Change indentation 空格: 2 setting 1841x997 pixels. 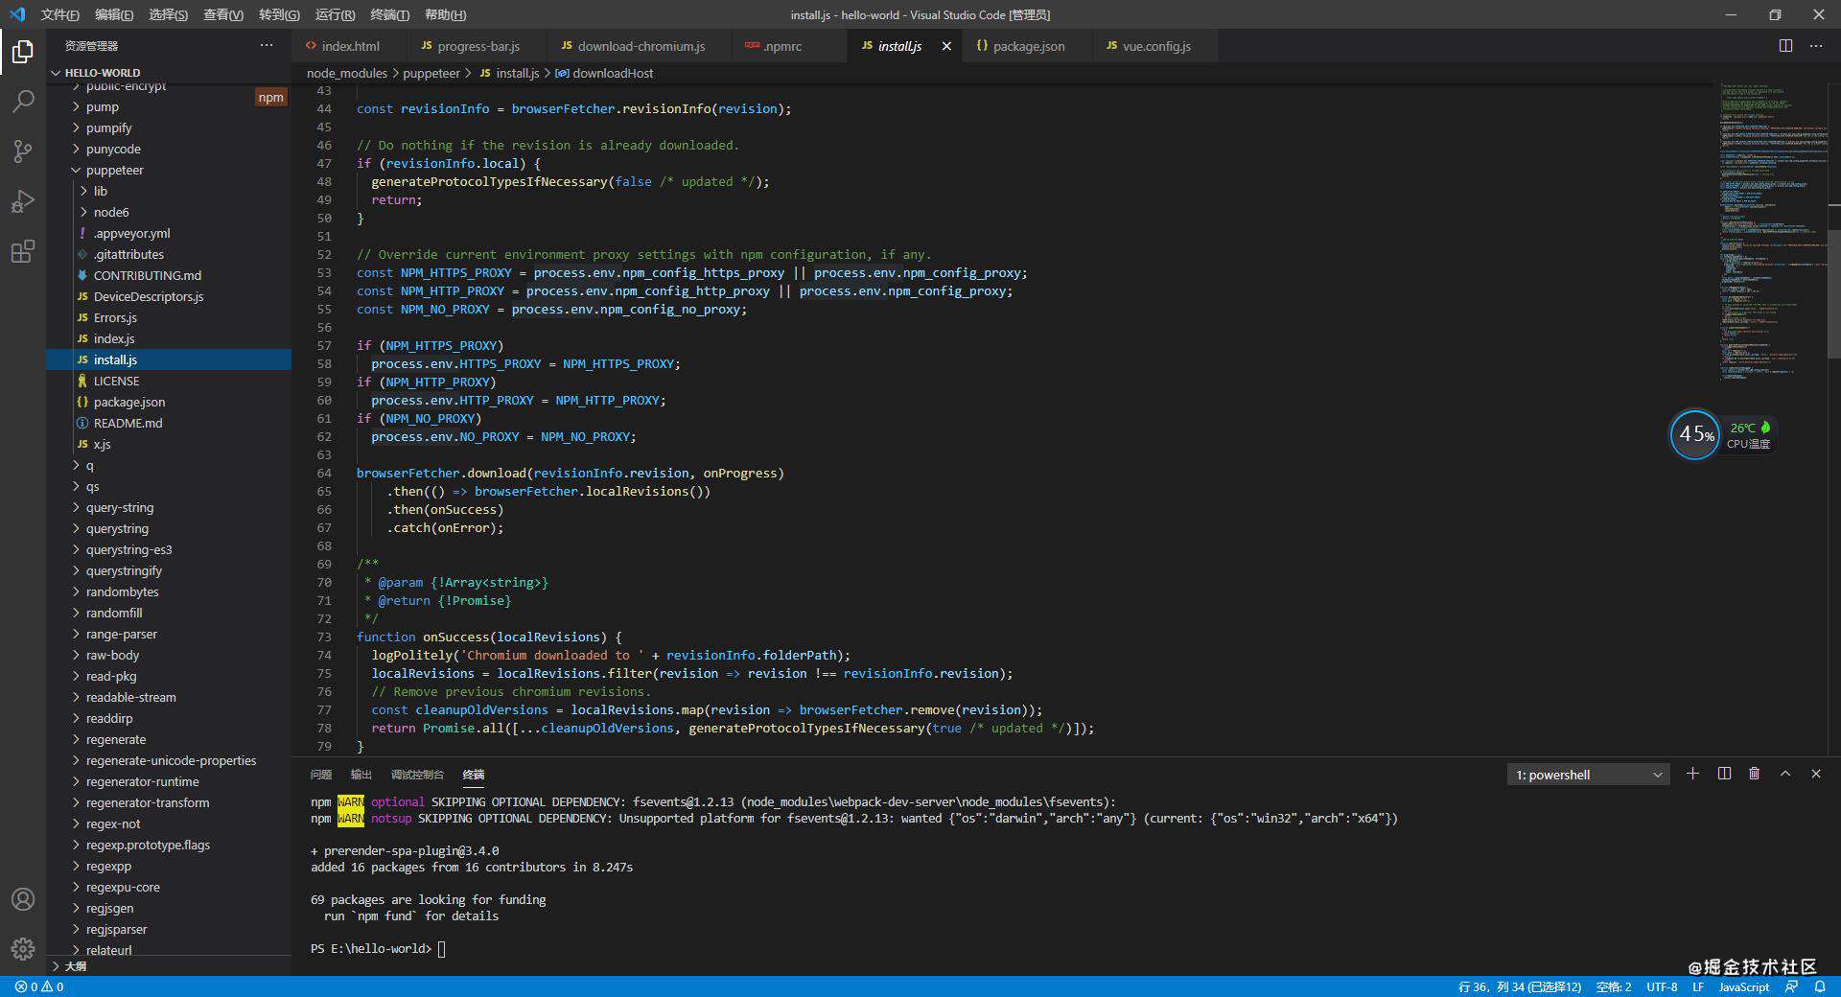pos(1614,986)
